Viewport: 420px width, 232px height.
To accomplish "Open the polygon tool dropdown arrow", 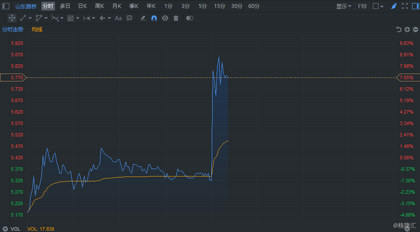I will (46, 18).
